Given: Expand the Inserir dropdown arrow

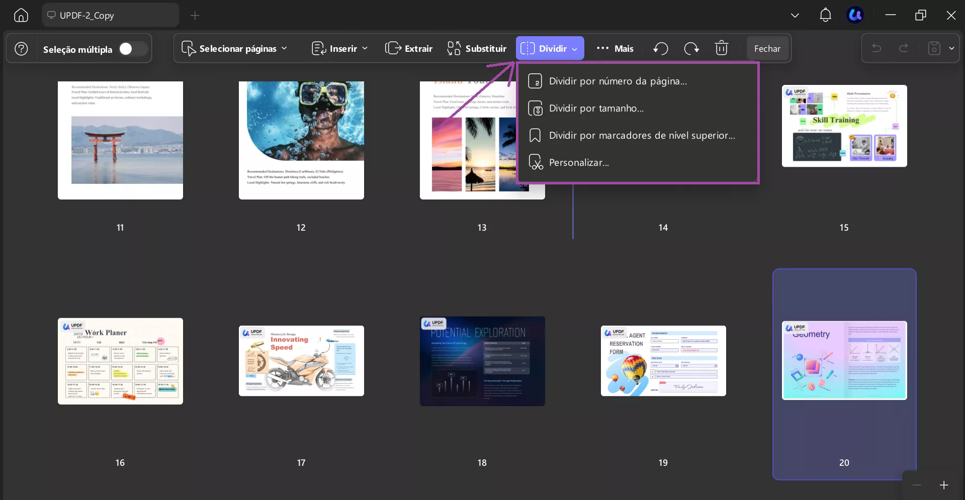Looking at the screenshot, I should (365, 48).
